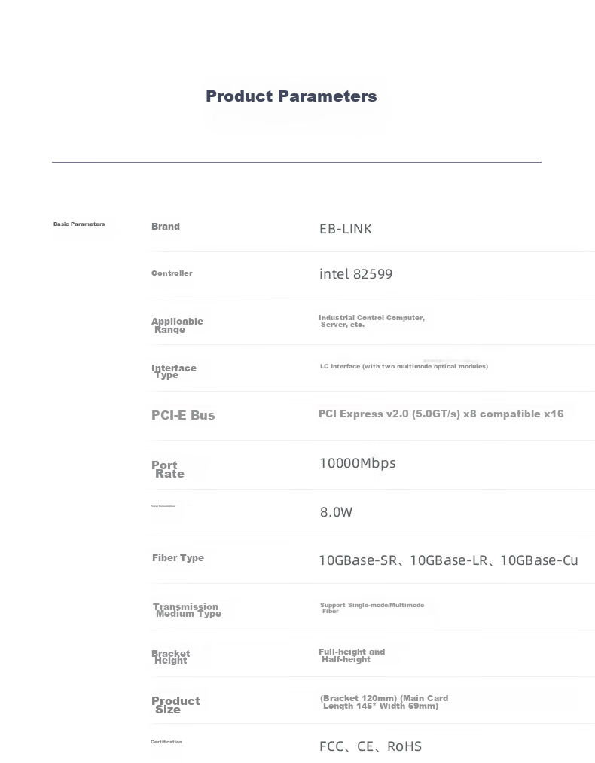Select the Fiber Type label

[178, 557]
